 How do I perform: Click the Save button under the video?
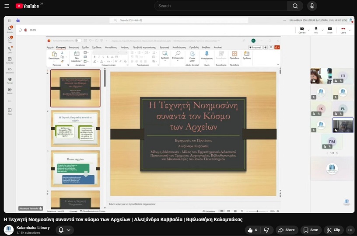point(311,230)
